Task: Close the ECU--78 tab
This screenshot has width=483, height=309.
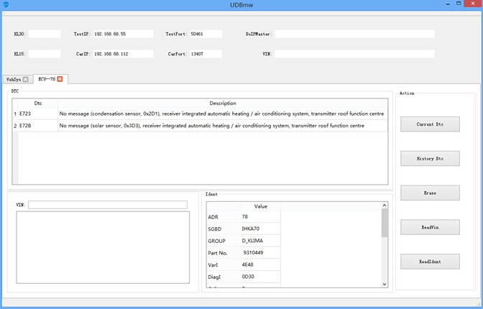Action: (60, 79)
